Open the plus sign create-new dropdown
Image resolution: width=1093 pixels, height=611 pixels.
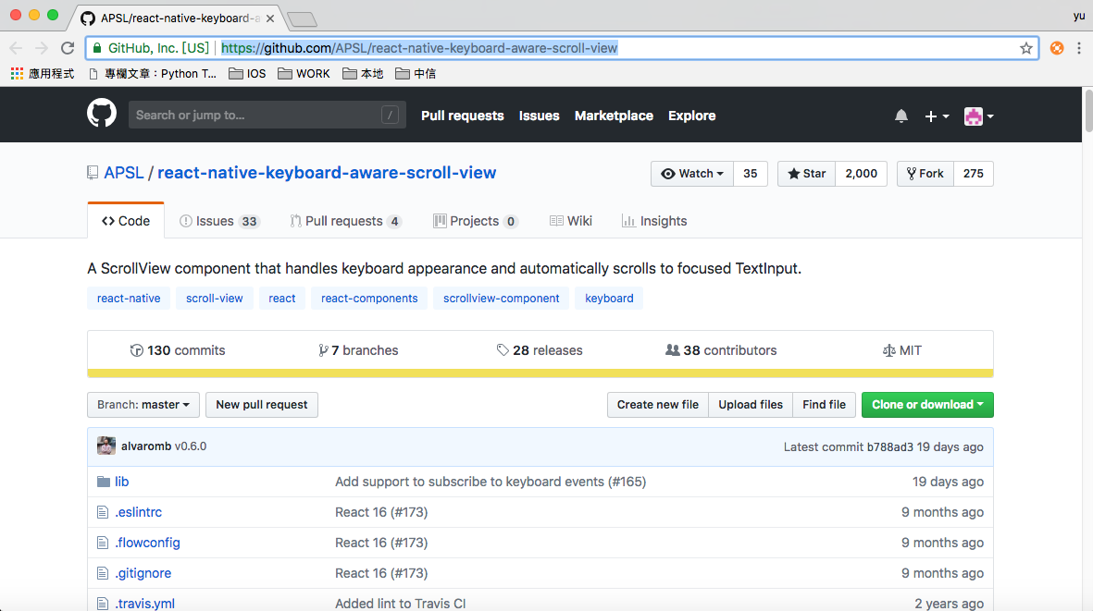[x=937, y=116]
